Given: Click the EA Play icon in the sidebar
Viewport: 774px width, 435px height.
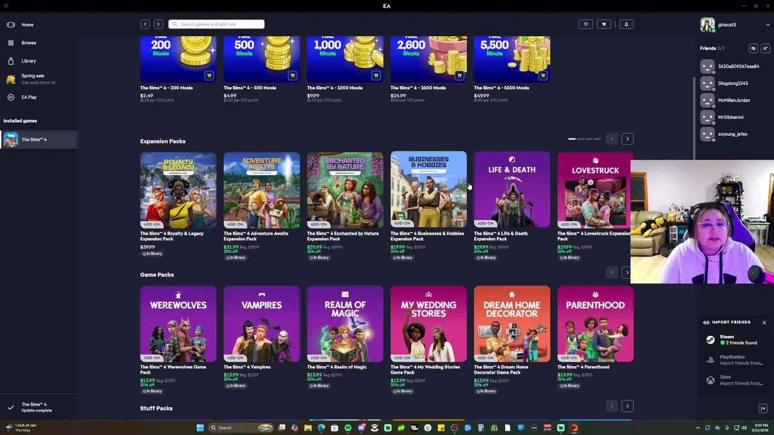Looking at the screenshot, I should click(x=10, y=97).
